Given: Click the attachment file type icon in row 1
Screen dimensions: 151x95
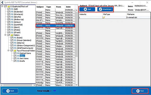Looking at the screenshot, I should tap(104, 17).
